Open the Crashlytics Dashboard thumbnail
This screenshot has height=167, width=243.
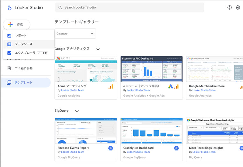152,131
